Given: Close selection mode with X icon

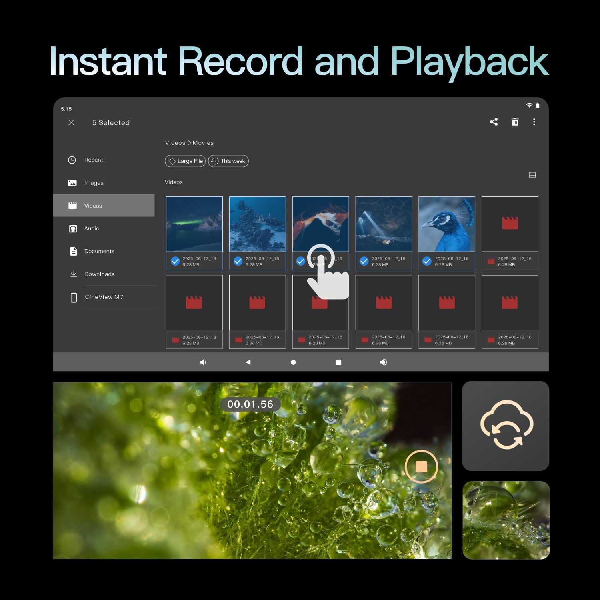Looking at the screenshot, I should pyautogui.click(x=71, y=122).
